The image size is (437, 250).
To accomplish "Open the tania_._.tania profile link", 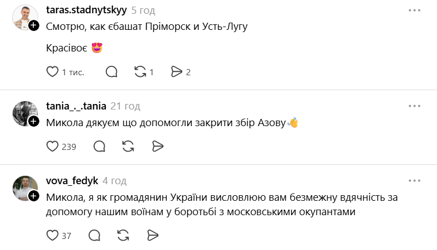I will coord(76,106).
